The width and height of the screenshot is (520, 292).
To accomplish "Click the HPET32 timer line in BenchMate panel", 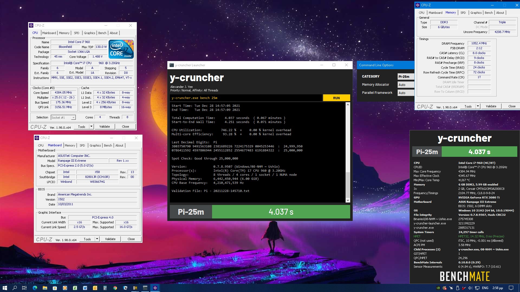I will pyautogui.click(x=459, y=236).
